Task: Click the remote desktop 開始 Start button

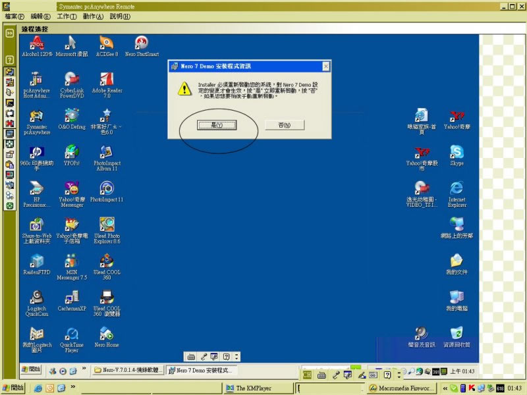Action: coord(31,369)
